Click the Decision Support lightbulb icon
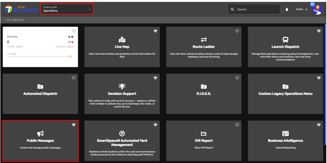 click(122, 86)
